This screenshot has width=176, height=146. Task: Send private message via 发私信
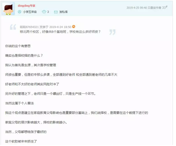pyautogui.click(x=63, y=12)
